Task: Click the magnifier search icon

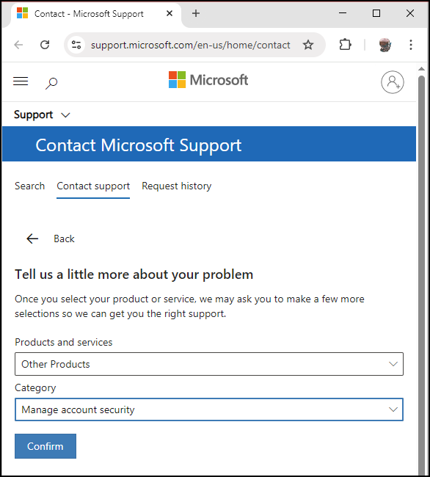Action: pyautogui.click(x=51, y=83)
